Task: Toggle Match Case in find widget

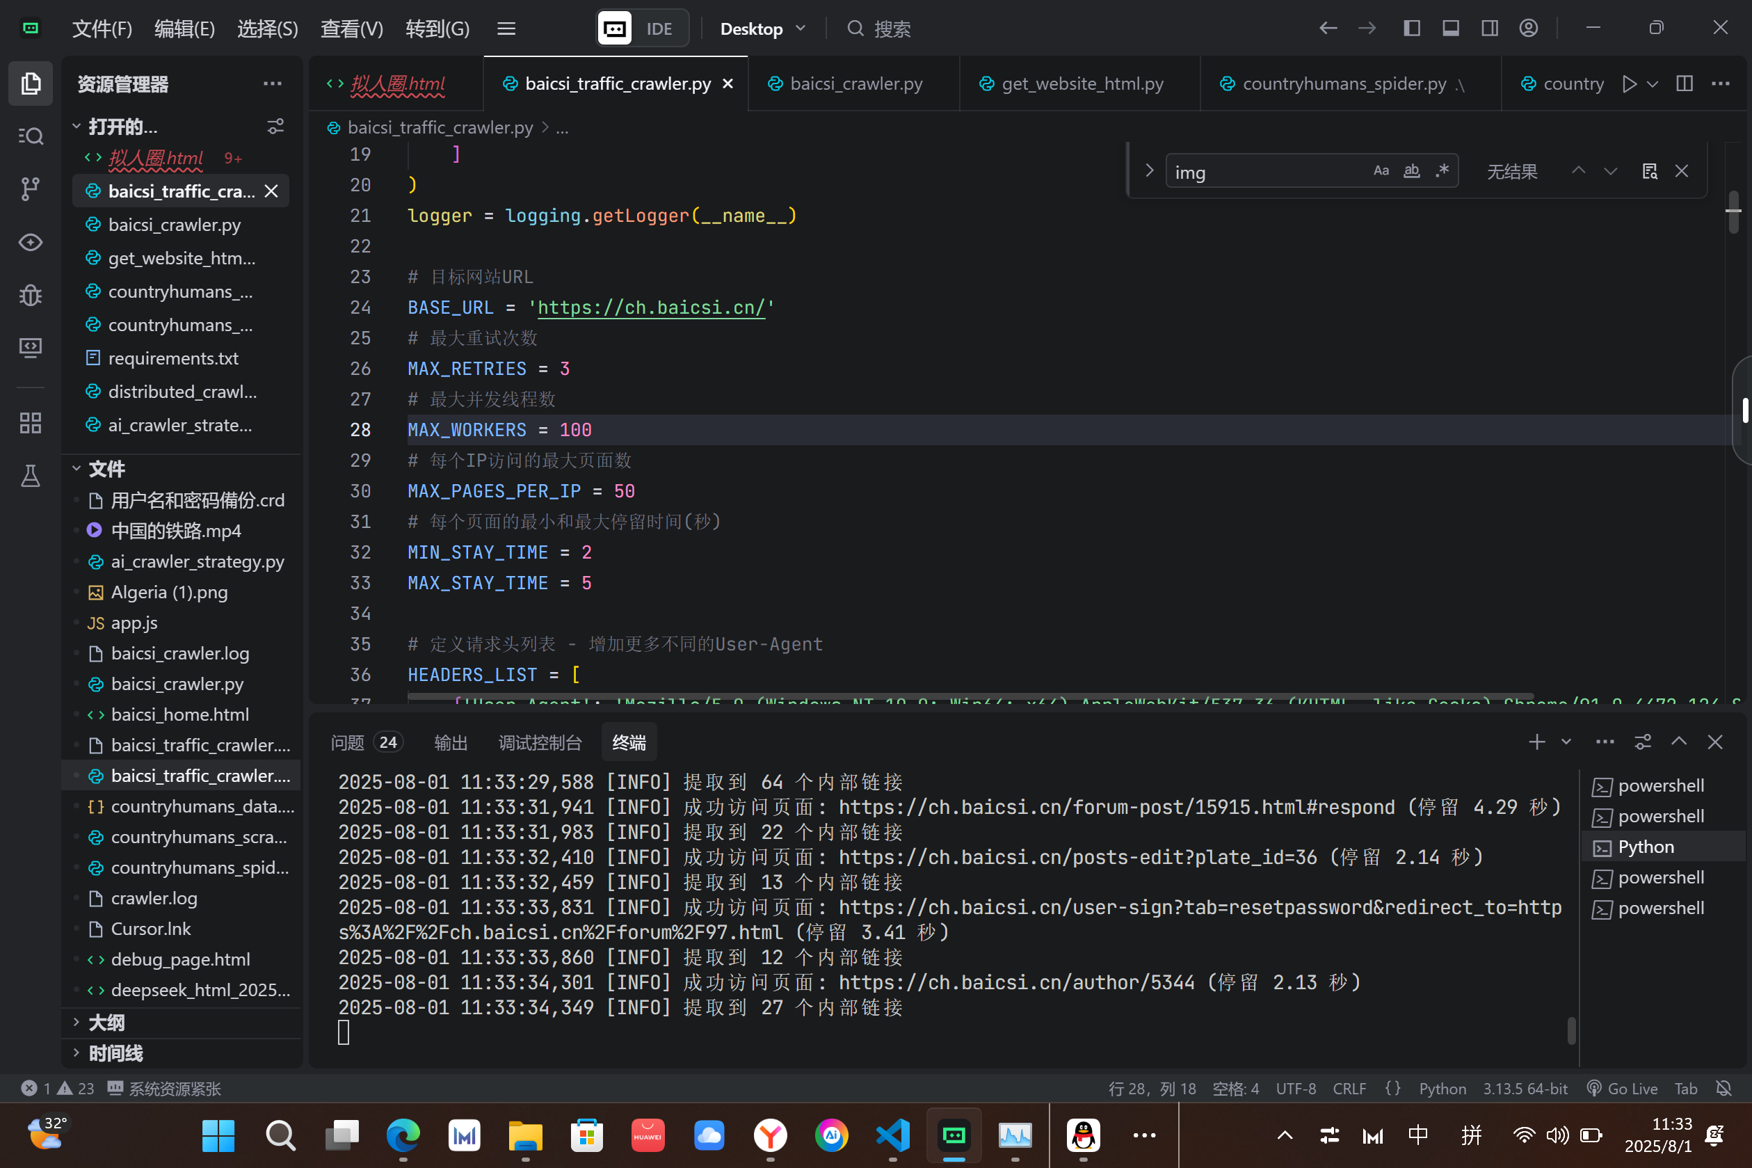Action: point(1381,171)
